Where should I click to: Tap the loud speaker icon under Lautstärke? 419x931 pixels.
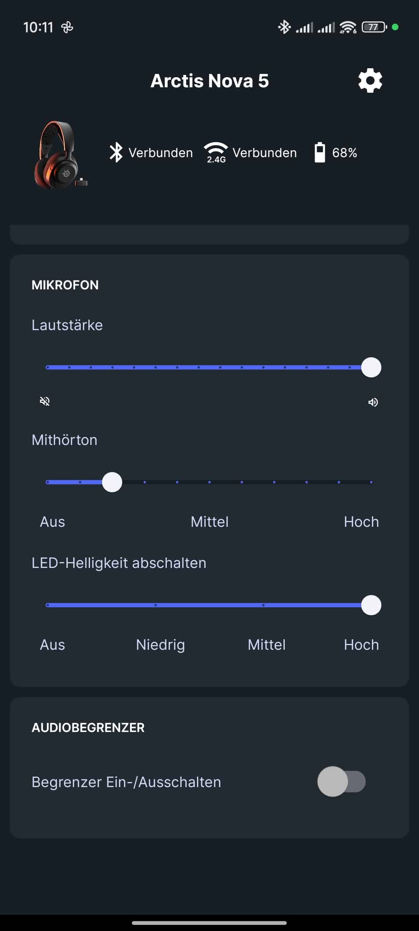pyautogui.click(x=373, y=402)
